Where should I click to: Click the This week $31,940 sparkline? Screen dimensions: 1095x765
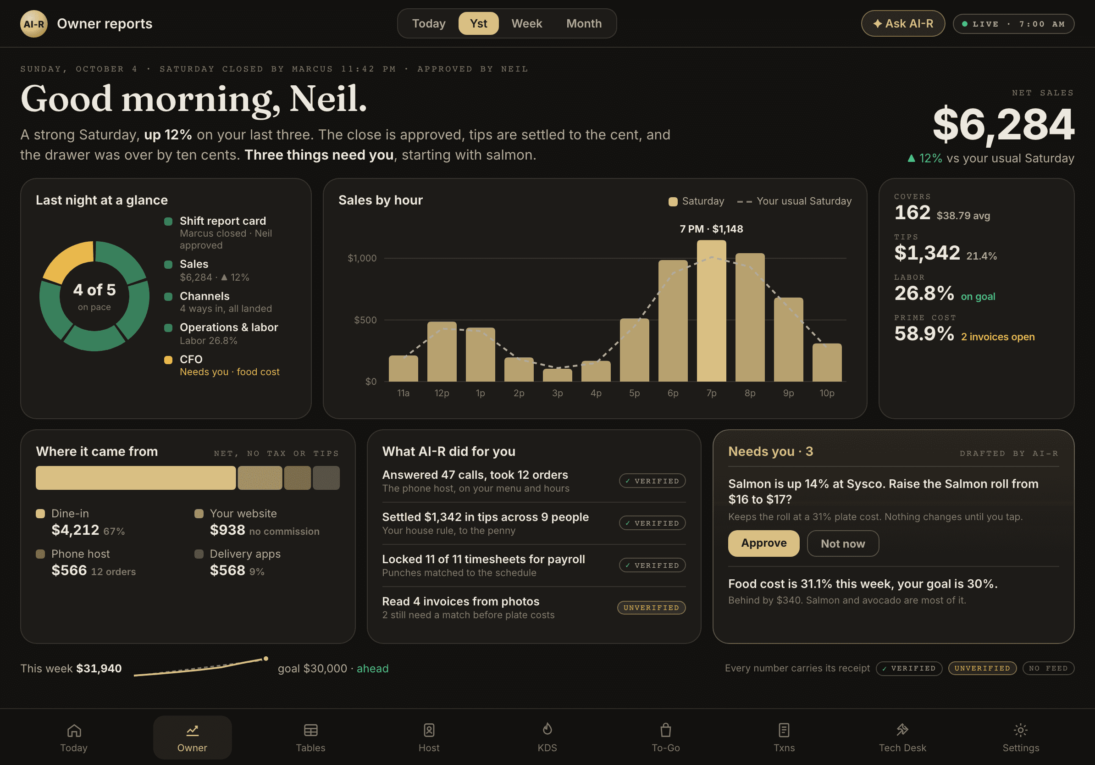(200, 666)
